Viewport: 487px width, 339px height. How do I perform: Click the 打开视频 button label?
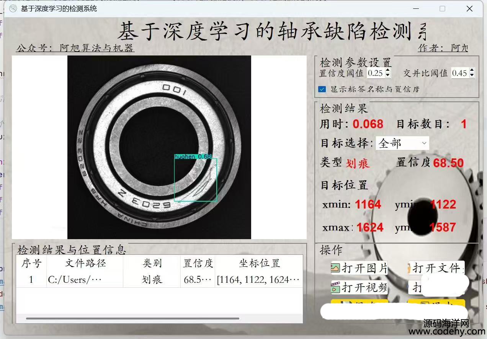[364, 287]
